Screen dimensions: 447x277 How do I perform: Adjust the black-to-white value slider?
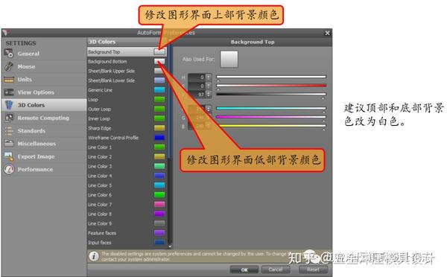271,95
